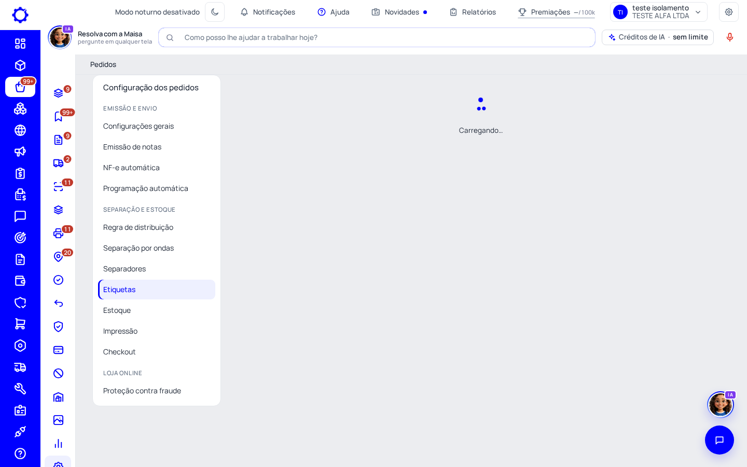Viewport: 747px width, 467px height.
Task: Open the Notificações button
Action: tap(268, 12)
